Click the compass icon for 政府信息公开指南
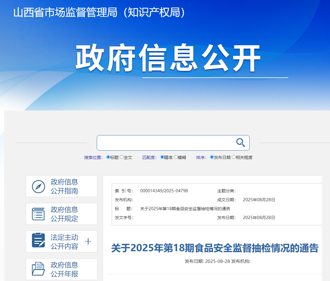Image resolution: width=330 pixels, height=281 pixels. 39,186
